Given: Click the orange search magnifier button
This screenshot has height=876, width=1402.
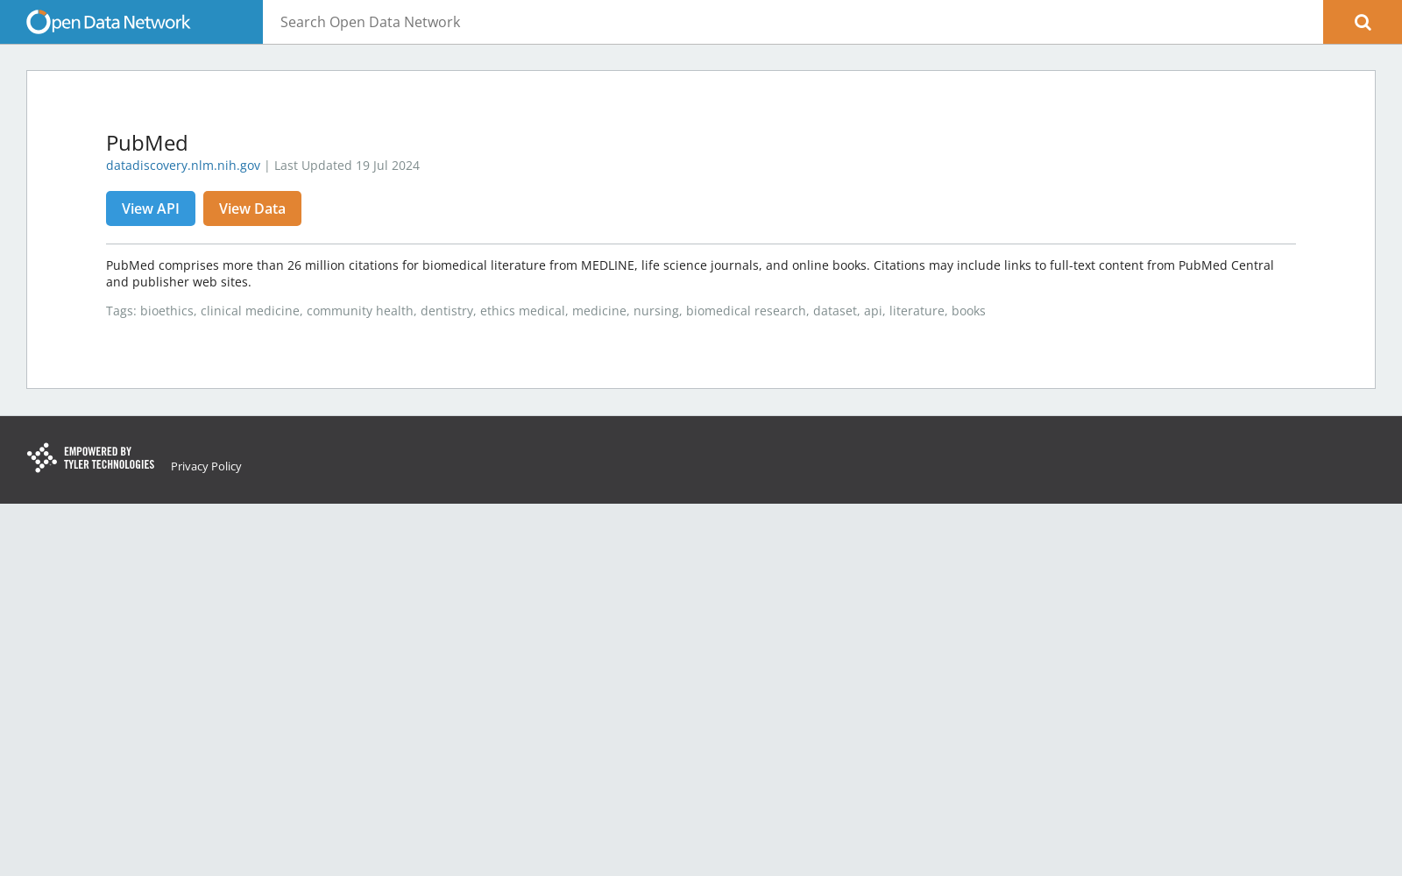Looking at the screenshot, I should pyautogui.click(x=1363, y=22).
